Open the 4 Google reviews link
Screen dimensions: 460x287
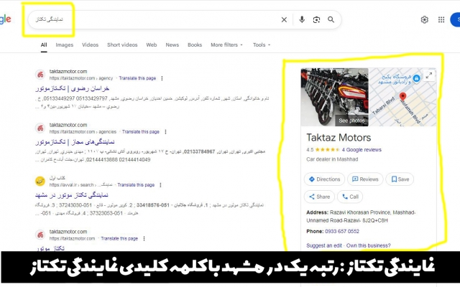[x=362, y=150]
